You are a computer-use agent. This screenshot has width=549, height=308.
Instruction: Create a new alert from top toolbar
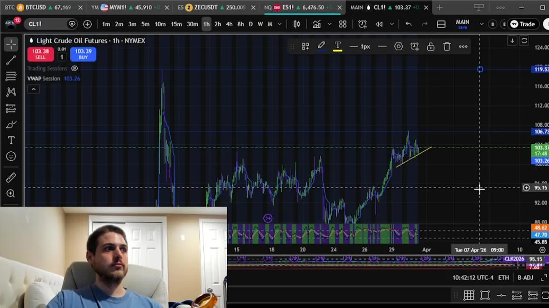362,24
